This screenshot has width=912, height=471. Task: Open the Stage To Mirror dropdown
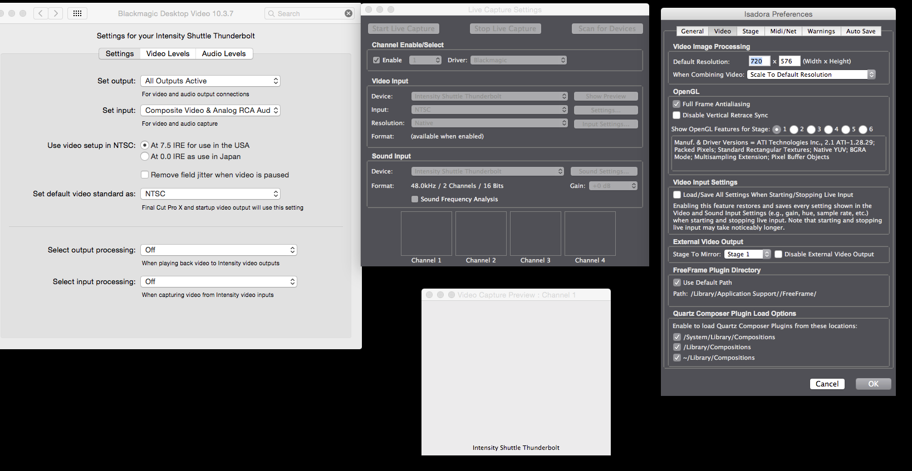[x=747, y=254]
